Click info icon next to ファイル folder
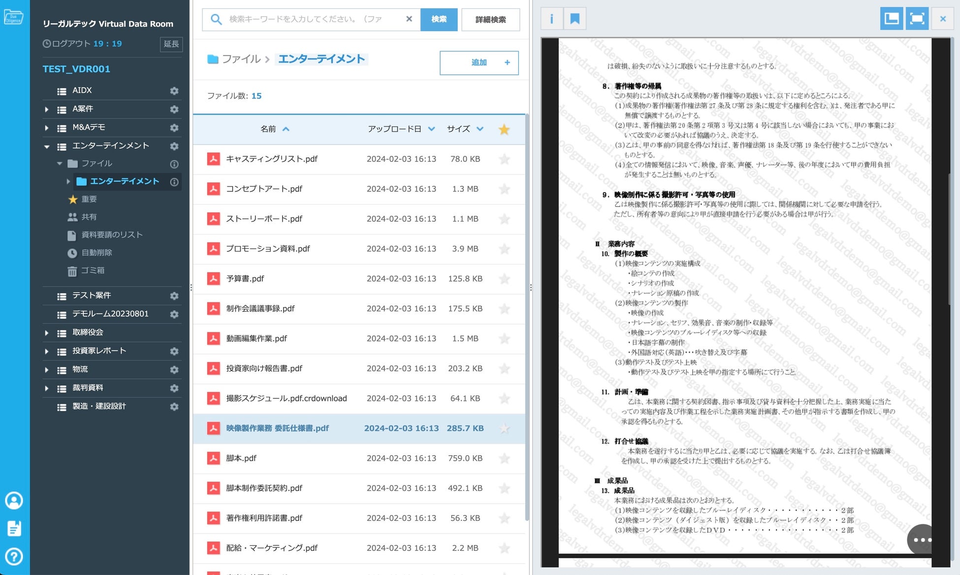 coord(174,164)
